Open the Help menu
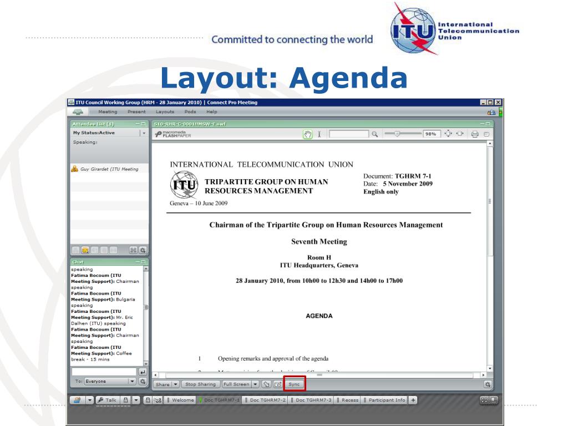 212,112
